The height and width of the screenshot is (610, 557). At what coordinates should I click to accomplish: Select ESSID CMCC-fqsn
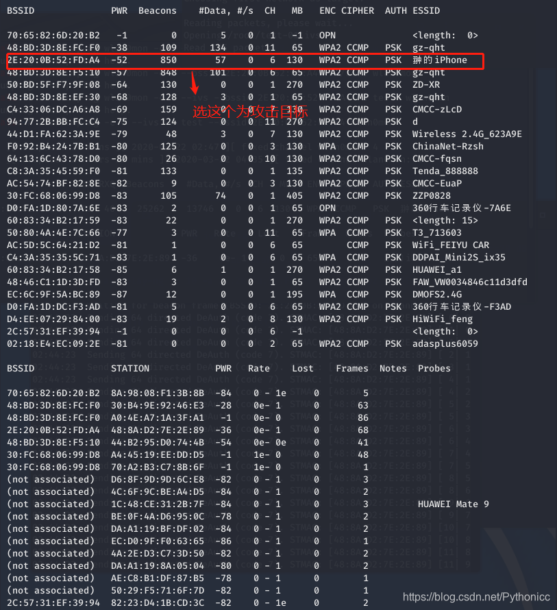tap(437, 159)
